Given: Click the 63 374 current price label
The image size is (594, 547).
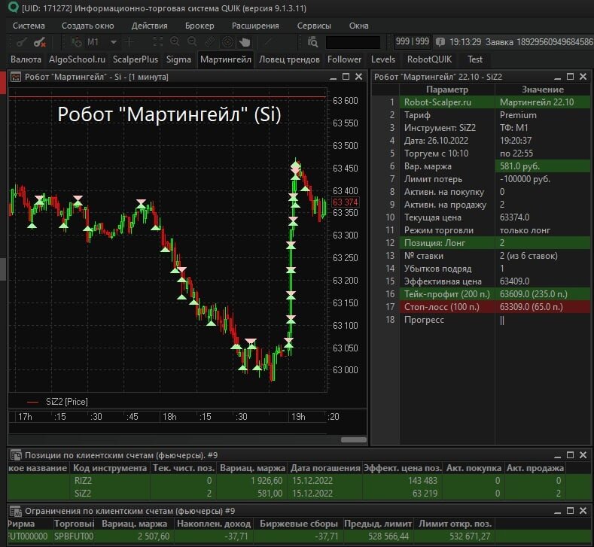Looking at the screenshot, I should click(x=345, y=202).
